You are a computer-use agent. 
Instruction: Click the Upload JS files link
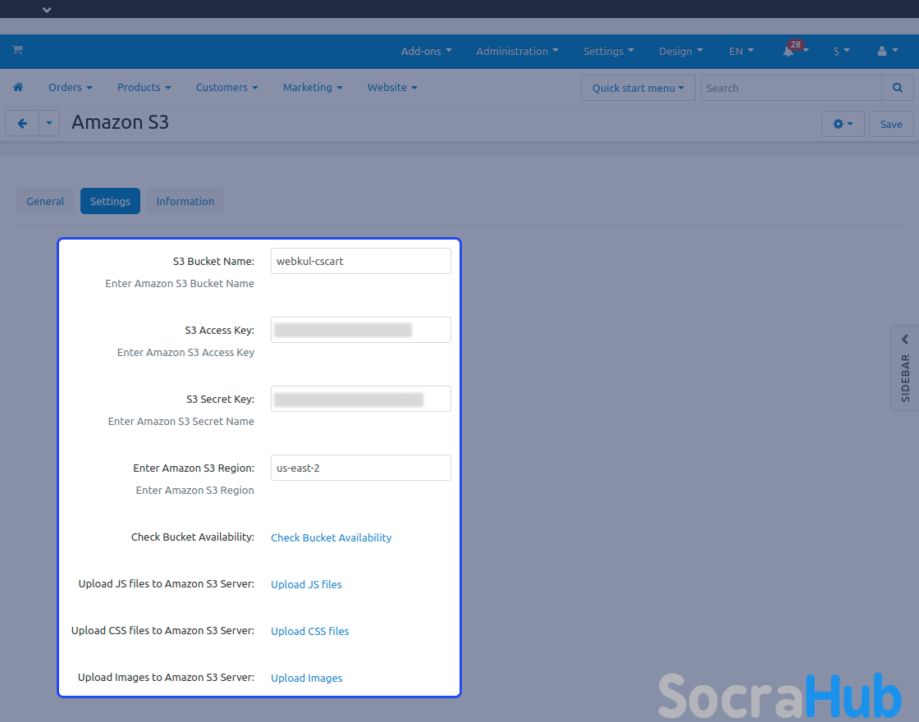[306, 584]
